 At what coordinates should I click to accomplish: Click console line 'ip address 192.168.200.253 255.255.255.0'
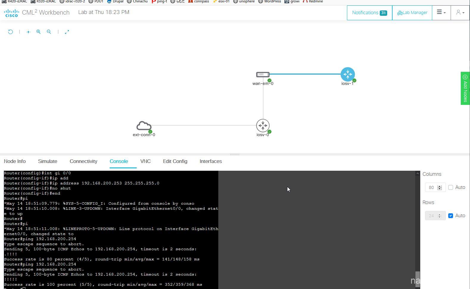106,183
